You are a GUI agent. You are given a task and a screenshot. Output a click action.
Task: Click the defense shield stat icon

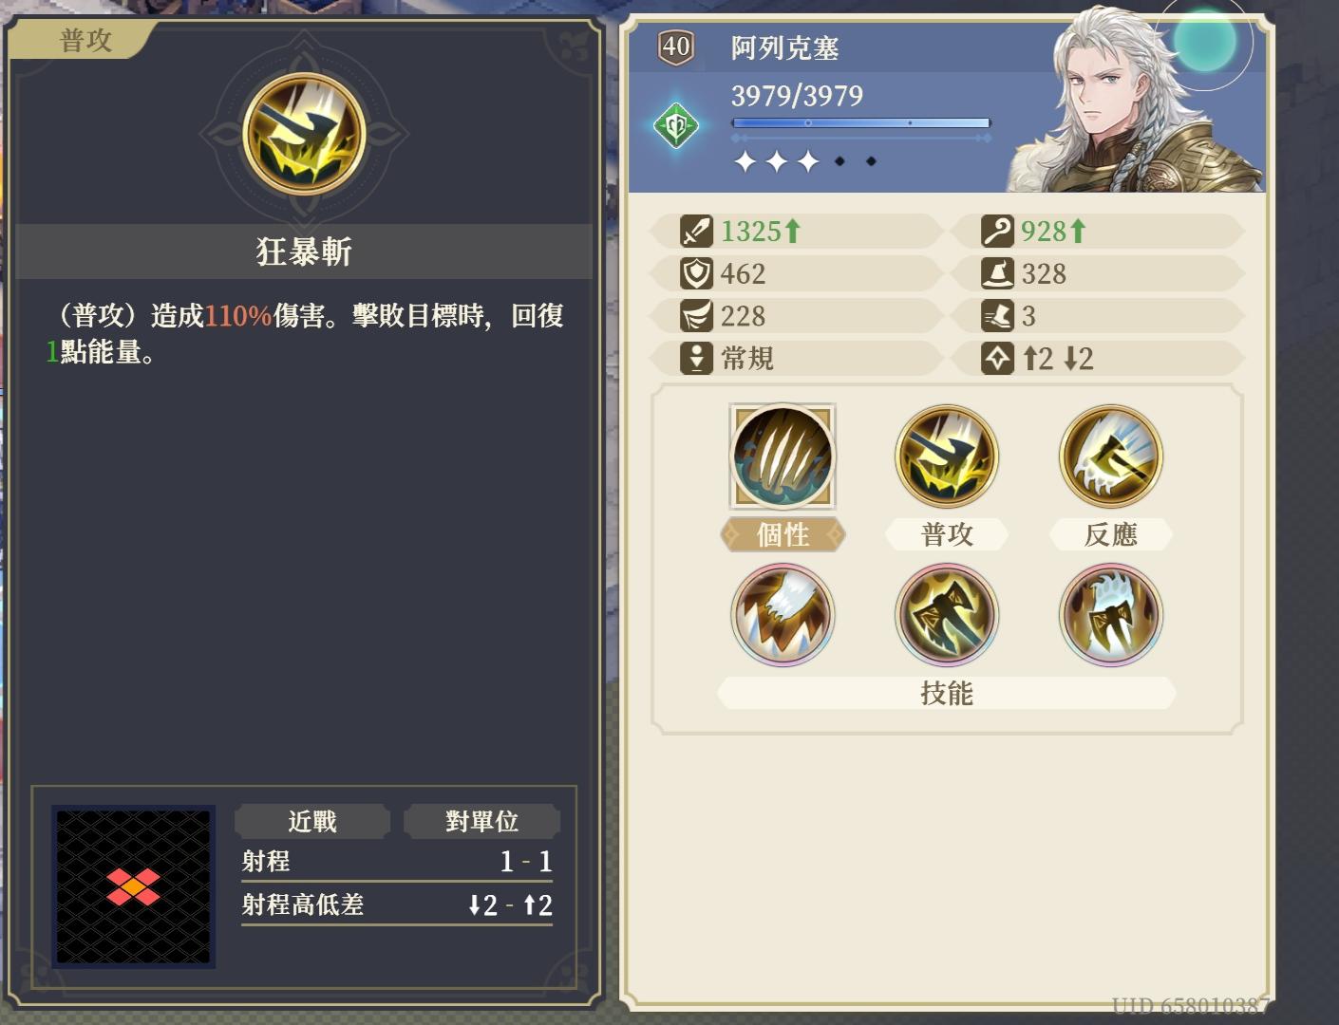[696, 273]
